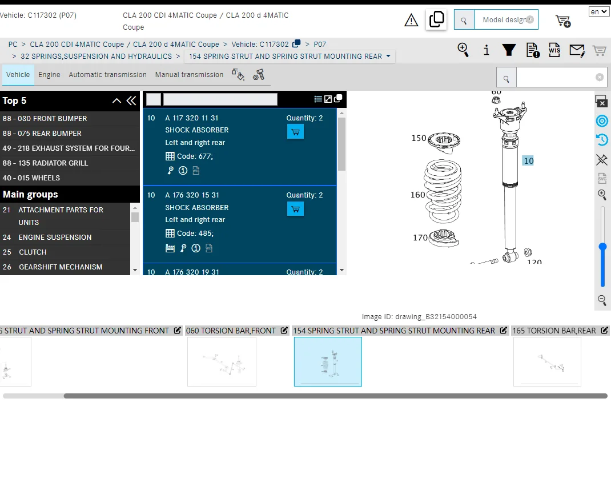
Task: Zoom in drawing with magnifier plus icon
Action: coord(602,195)
